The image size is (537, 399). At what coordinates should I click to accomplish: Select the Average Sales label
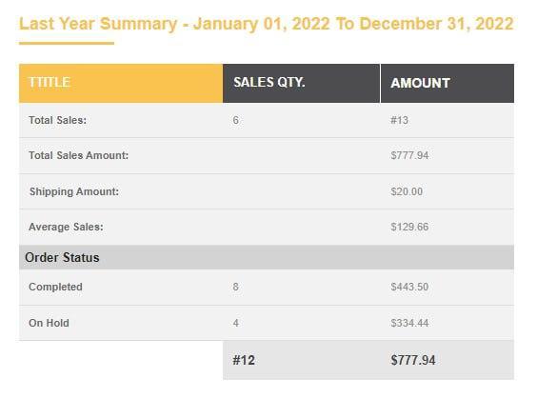pyautogui.click(x=66, y=227)
